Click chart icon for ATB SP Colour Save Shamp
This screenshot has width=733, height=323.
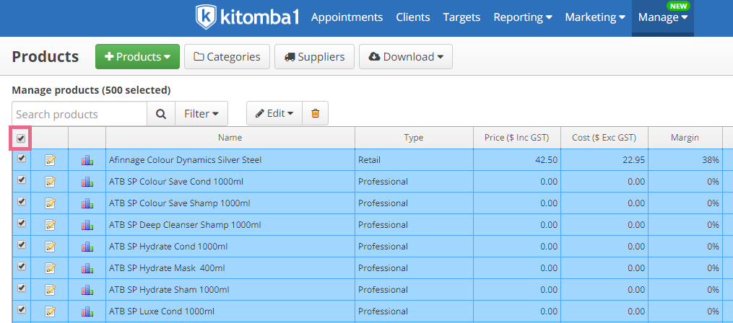point(87,203)
